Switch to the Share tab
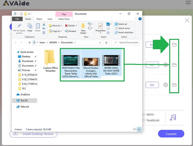This screenshot has height=146, width=193. tap(39, 19)
